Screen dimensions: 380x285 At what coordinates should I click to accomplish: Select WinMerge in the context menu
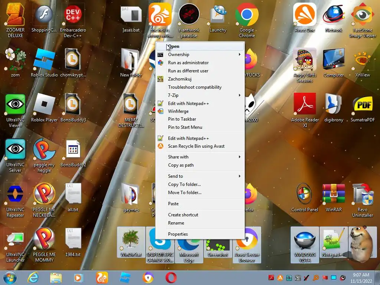tap(200, 111)
